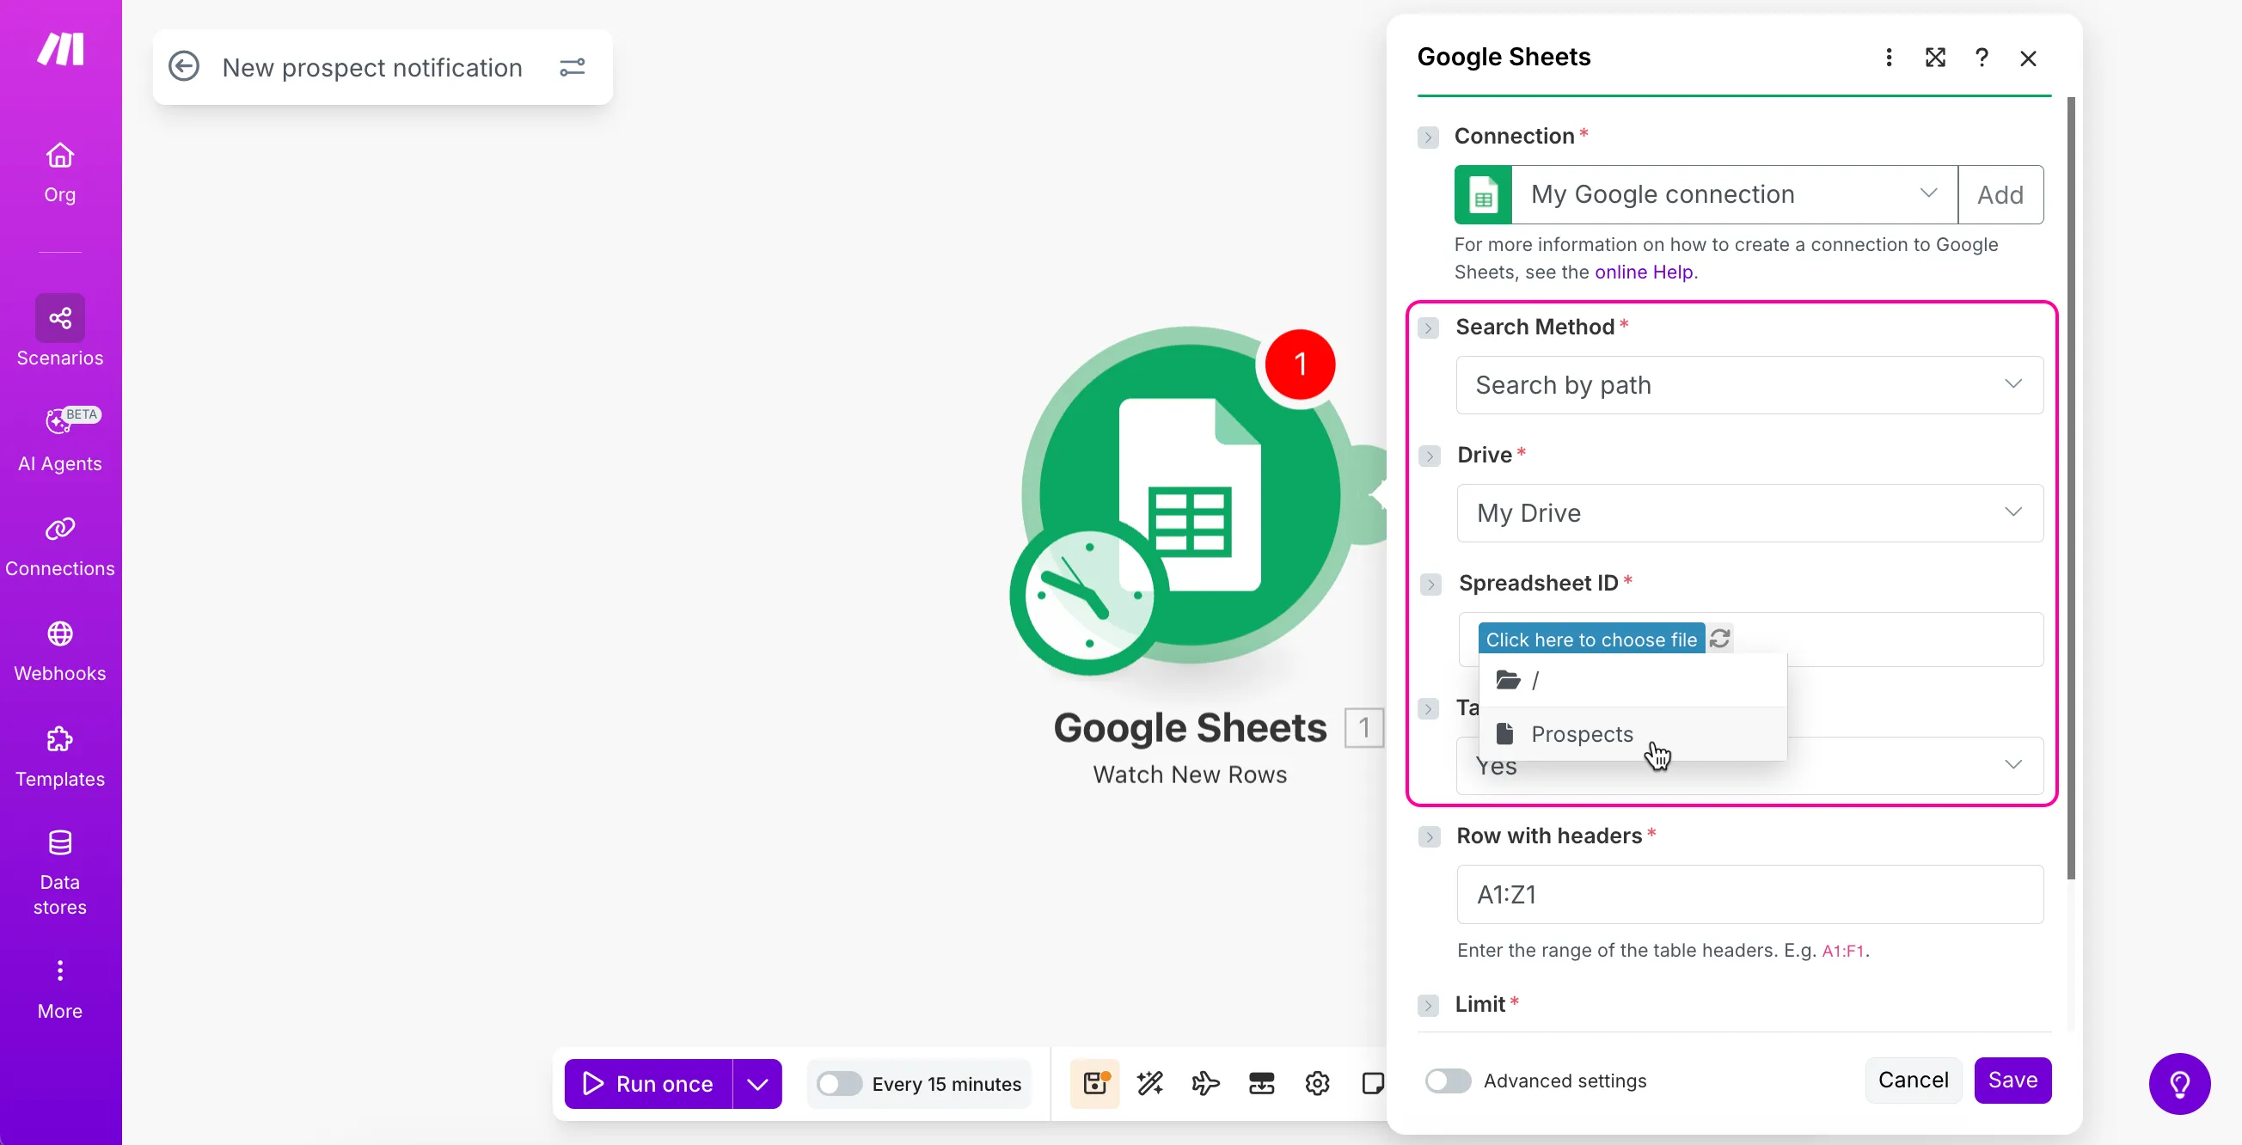2242x1145 pixels.
Task: Click the A1:F1 example text
Action: click(x=1842, y=951)
